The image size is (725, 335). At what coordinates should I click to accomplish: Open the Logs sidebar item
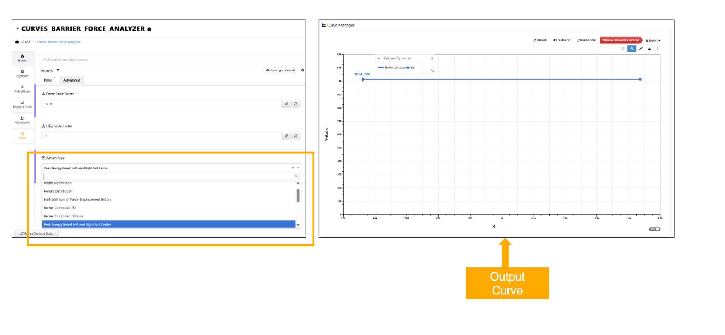22,135
